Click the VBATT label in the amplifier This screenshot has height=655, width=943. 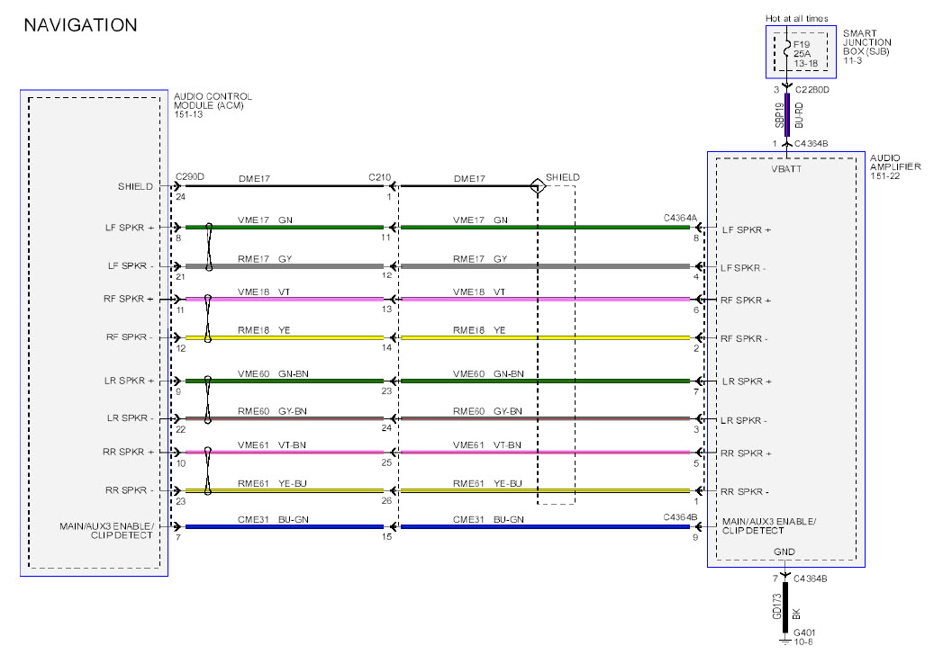pyautogui.click(x=786, y=168)
